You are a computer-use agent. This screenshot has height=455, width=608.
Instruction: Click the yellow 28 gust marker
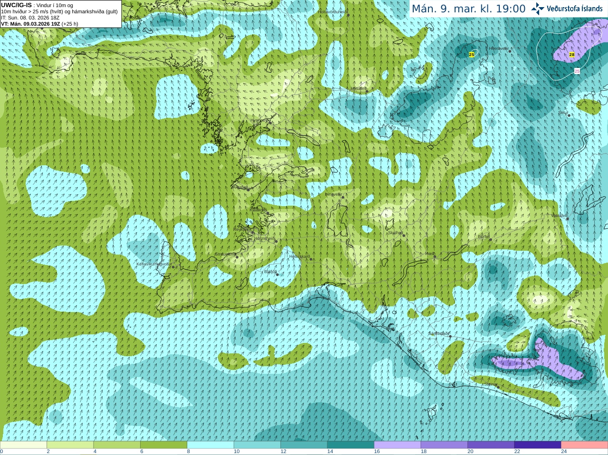[x=572, y=55]
